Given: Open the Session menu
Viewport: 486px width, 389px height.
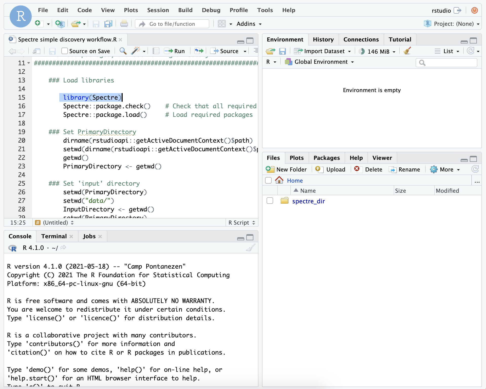Looking at the screenshot, I should click(x=158, y=10).
